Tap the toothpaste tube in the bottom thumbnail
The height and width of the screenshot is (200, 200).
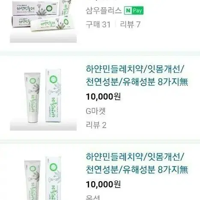(x=33, y=180)
